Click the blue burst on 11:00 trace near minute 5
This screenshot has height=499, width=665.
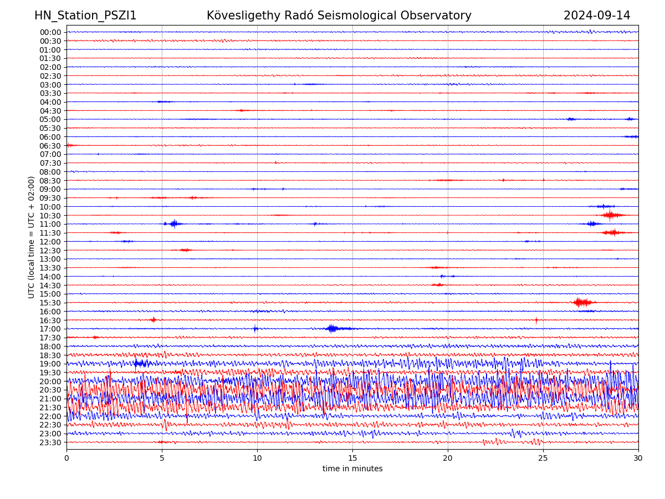click(x=173, y=223)
